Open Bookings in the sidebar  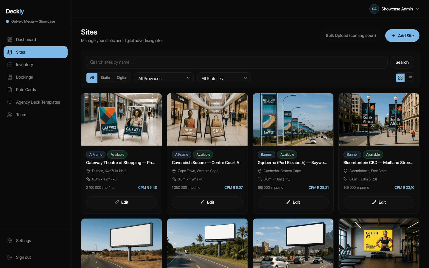point(35,77)
